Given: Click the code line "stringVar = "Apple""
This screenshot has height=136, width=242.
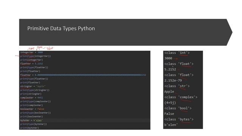Looking at the screenshot, I should click(33, 86).
